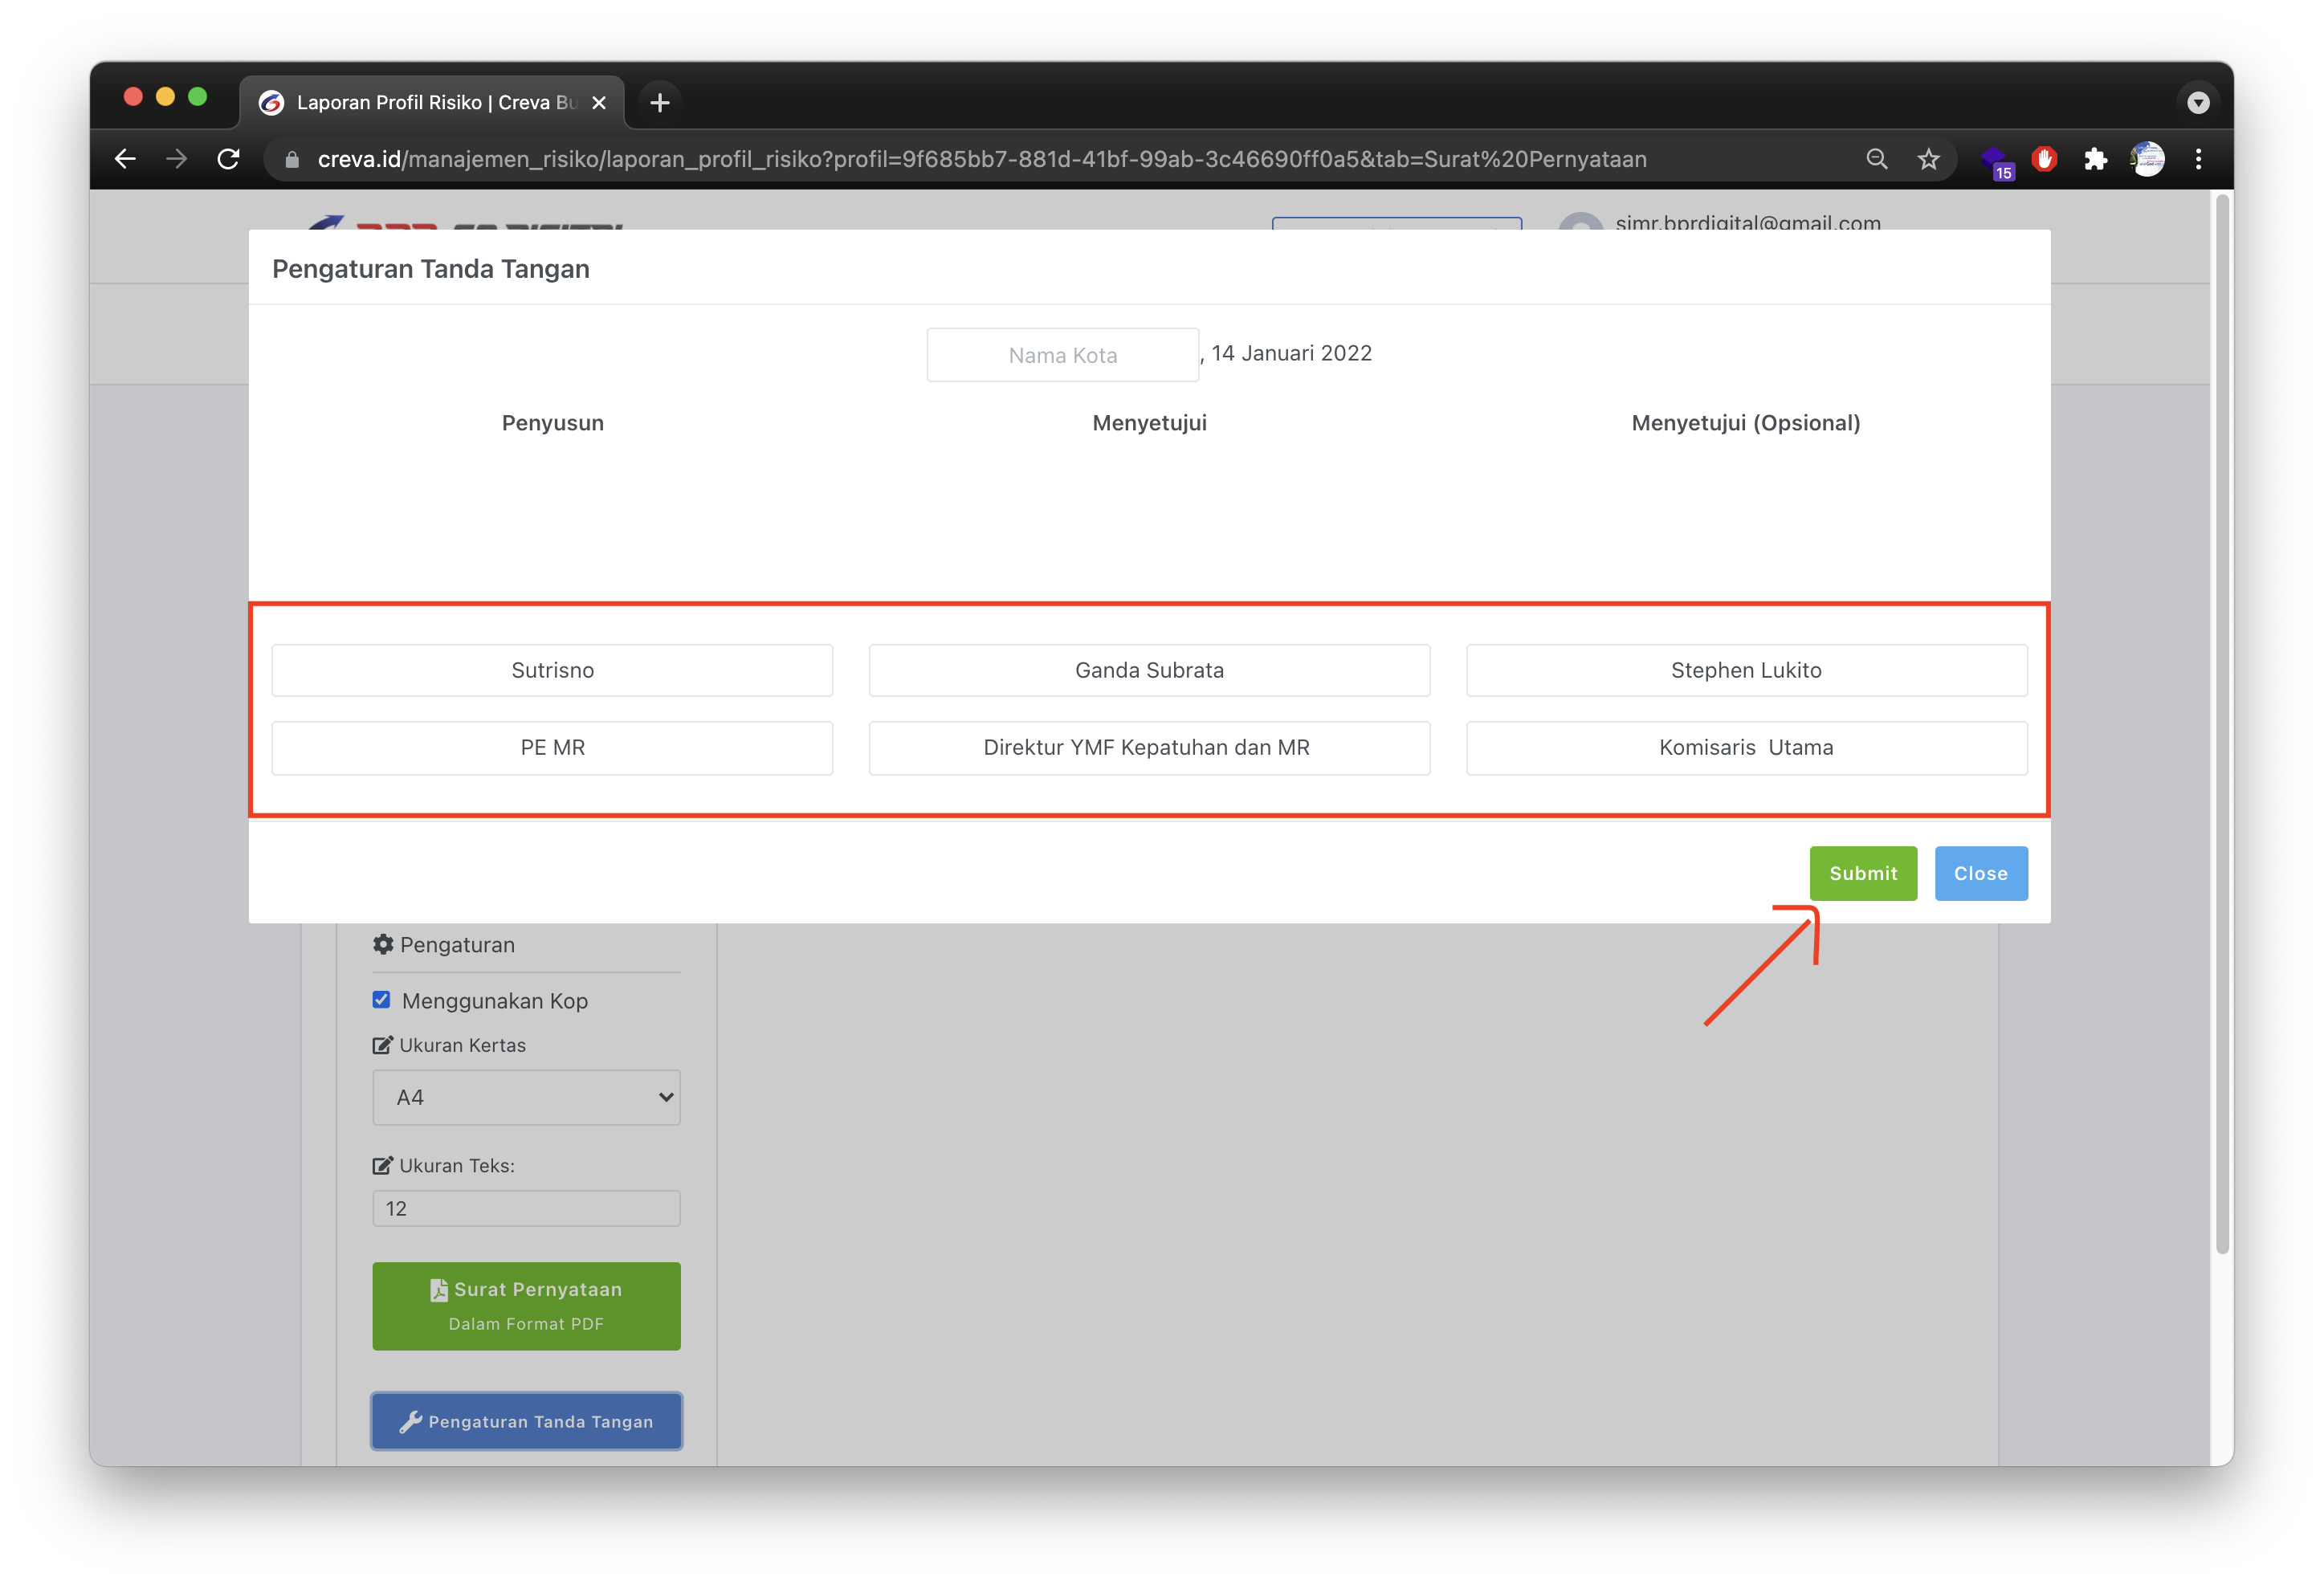Open a new browser tab
Image resolution: width=2324 pixels, height=1585 pixels.
point(659,103)
